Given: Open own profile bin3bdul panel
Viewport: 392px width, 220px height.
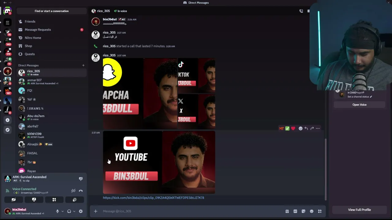Looking at the screenshot, I should [x=28, y=211].
